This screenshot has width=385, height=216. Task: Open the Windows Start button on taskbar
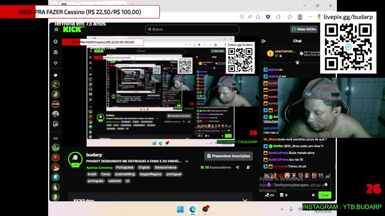tap(180, 209)
